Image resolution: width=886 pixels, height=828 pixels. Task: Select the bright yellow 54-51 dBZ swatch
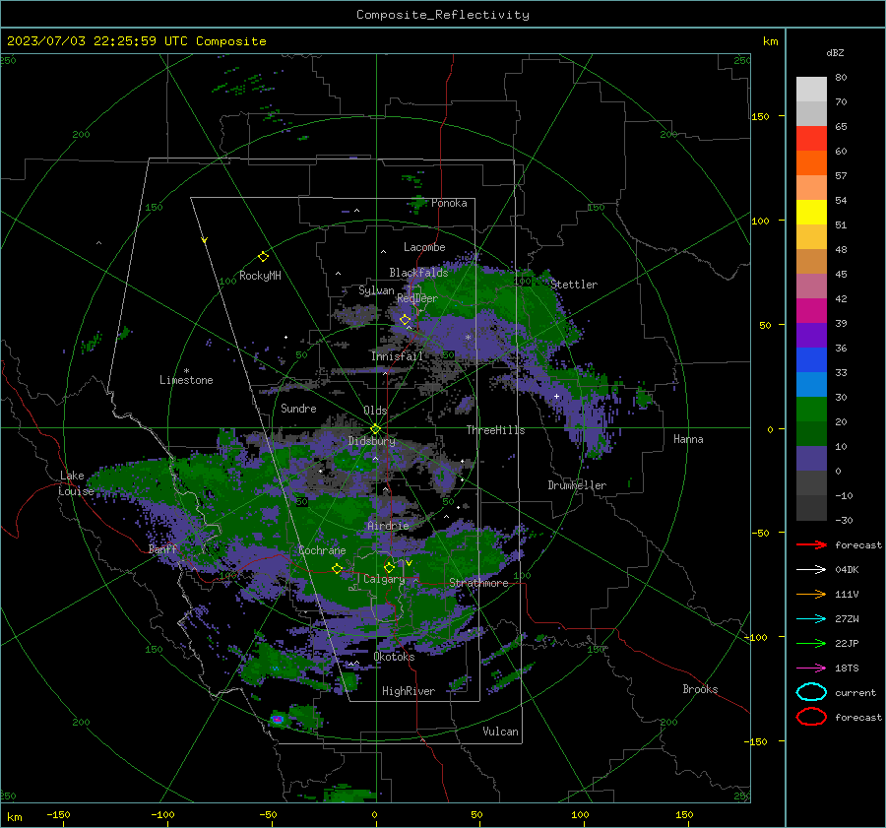pyautogui.click(x=811, y=213)
